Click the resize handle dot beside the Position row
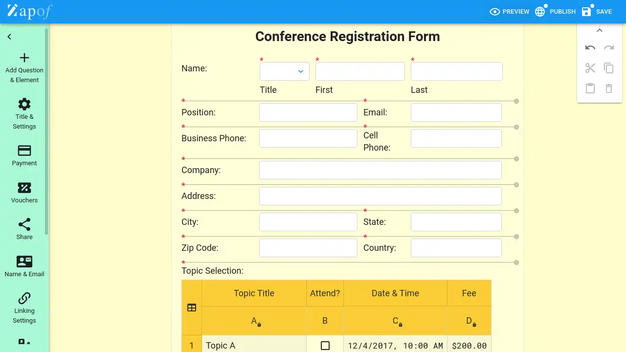 [x=516, y=101]
